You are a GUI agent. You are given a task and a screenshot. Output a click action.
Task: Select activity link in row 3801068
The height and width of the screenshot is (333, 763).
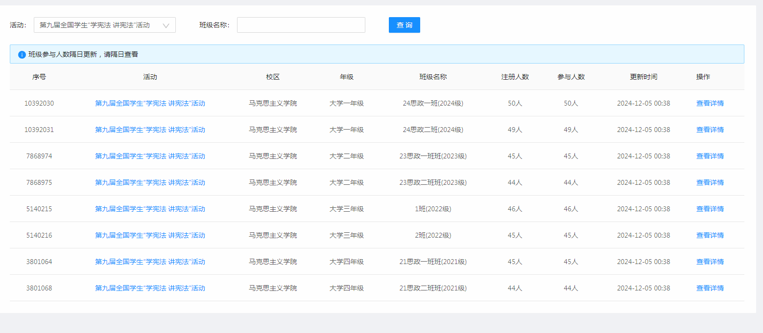click(x=150, y=288)
